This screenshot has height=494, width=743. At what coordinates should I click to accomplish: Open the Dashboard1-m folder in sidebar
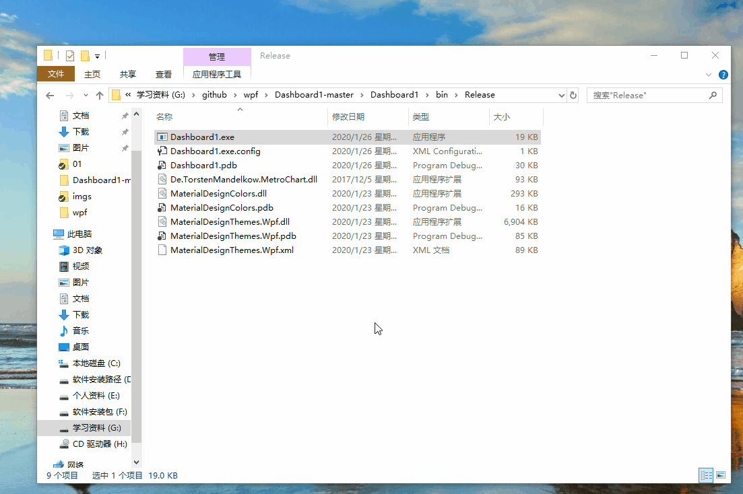[x=102, y=180]
